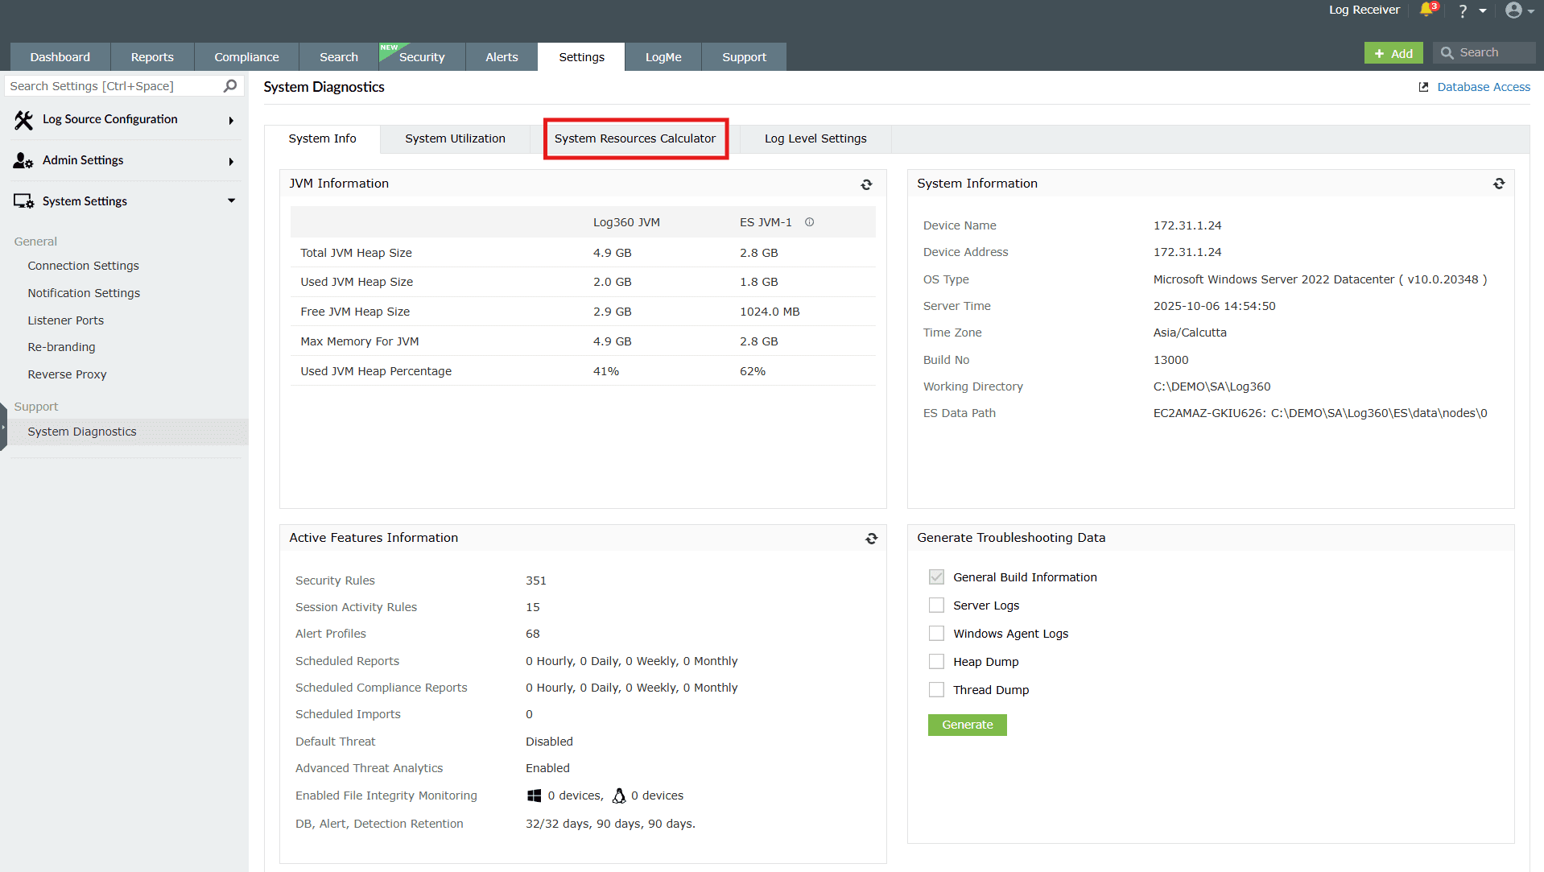Click the top-right Search box

click(x=1484, y=53)
